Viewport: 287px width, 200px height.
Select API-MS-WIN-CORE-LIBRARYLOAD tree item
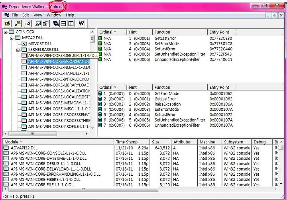pos(59,85)
